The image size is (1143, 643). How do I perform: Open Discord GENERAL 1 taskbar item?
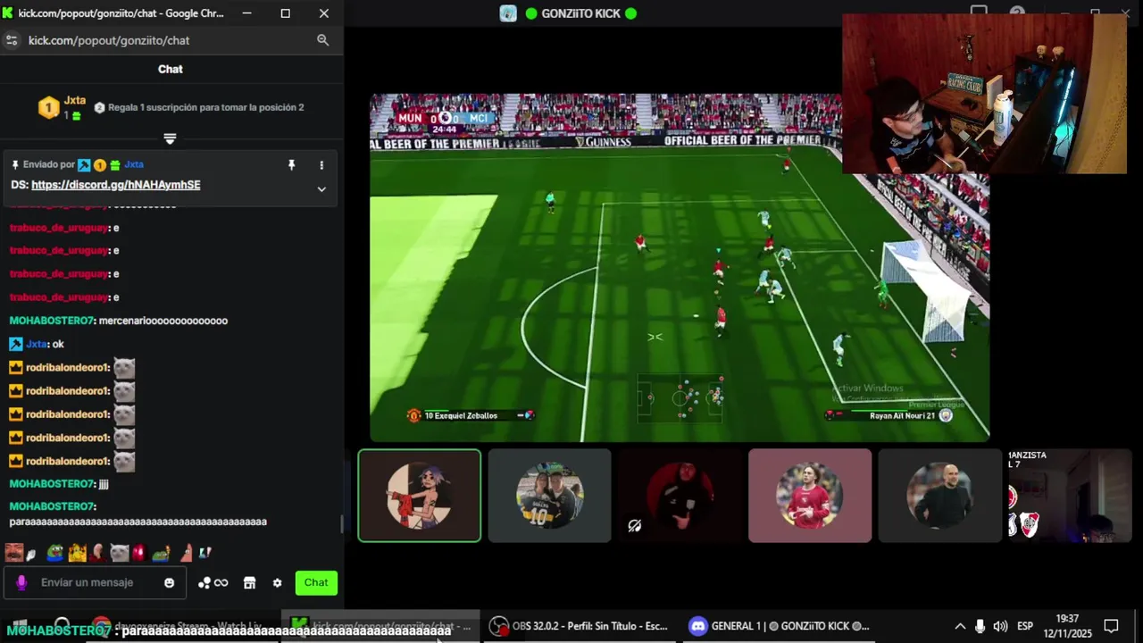(780, 626)
